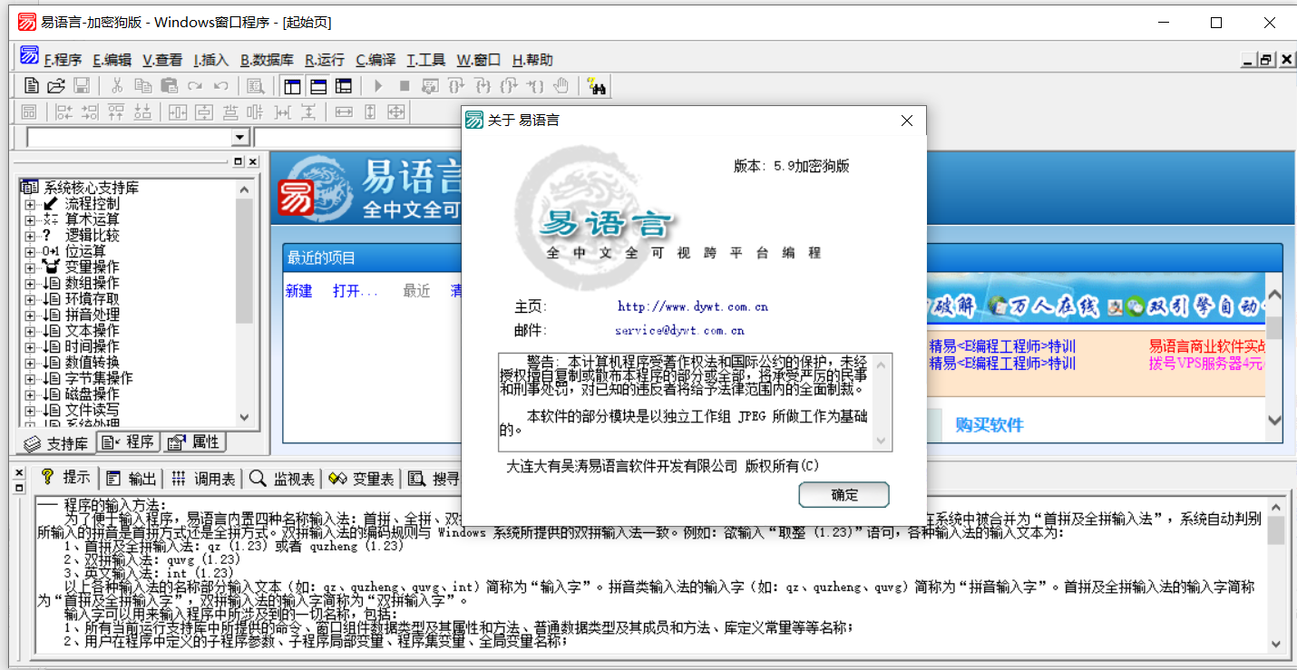Open the http://www.dywt.com.cn homepage link
1297x670 pixels.
tap(693, 306)
